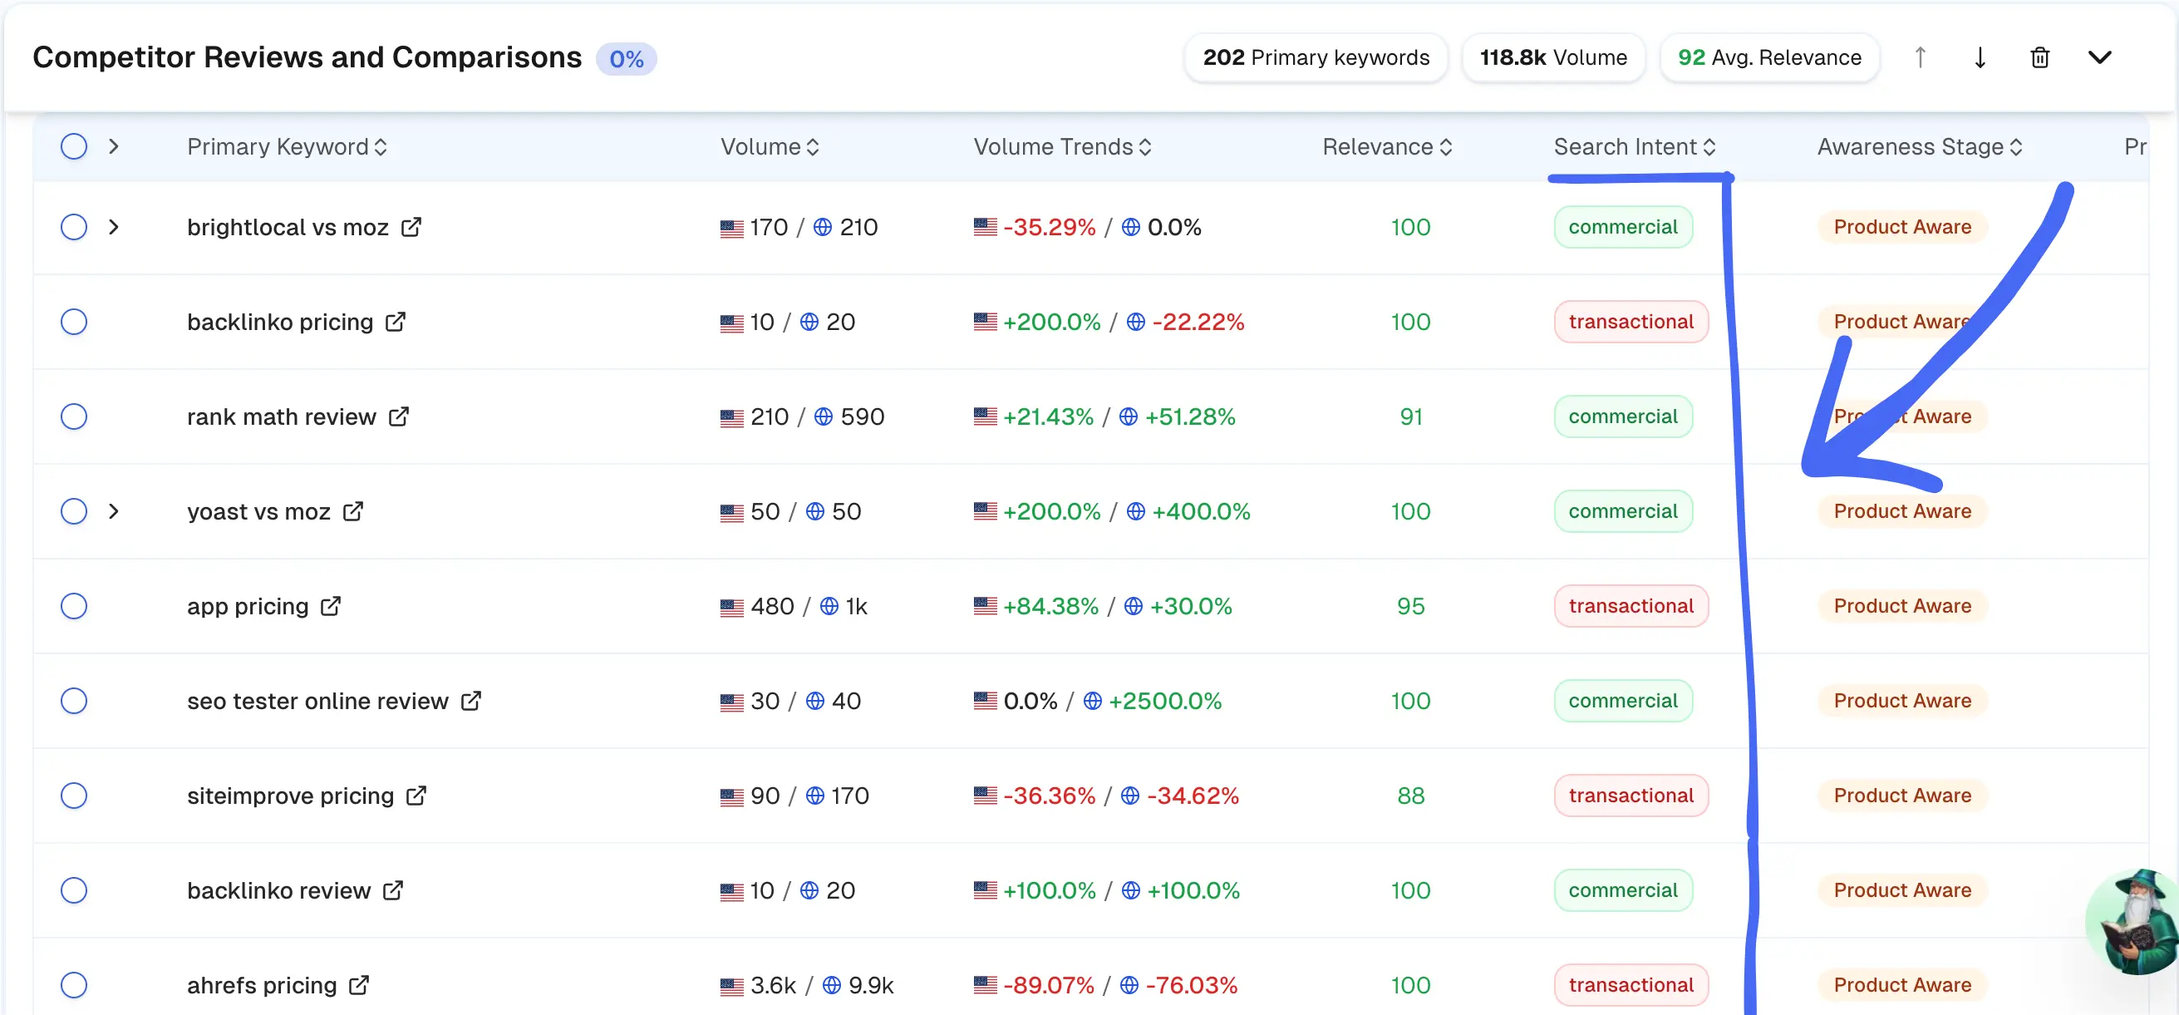This screenshot has width=2179, height=1015.
Task: Click the 92 Avg. Relevance badge
Action: pyautogui.click(x=1768, y=57)
